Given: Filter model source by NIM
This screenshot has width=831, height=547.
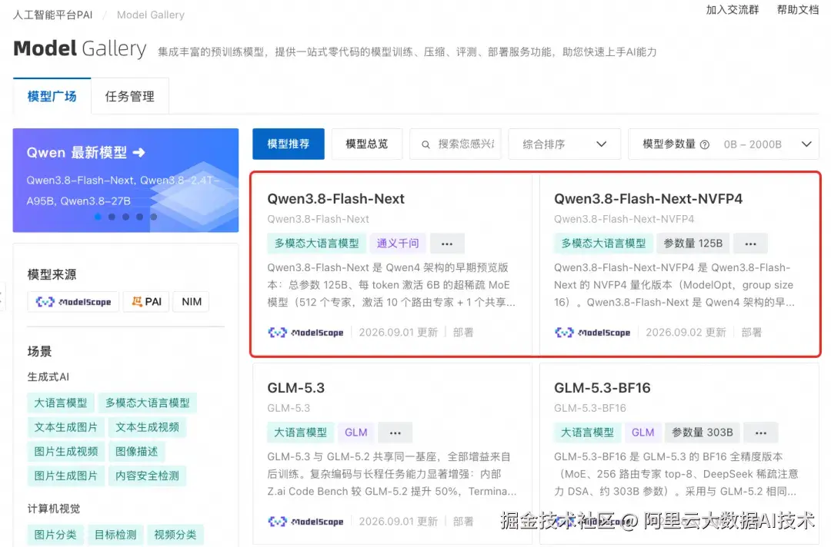Looking at the screenshot, I should [x=192, y=301].
